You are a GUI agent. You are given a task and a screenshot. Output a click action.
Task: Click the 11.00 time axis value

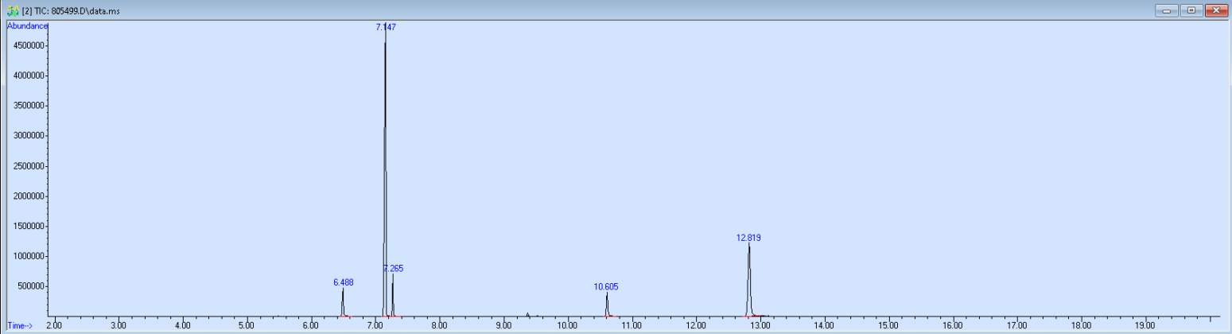(632, 325)
